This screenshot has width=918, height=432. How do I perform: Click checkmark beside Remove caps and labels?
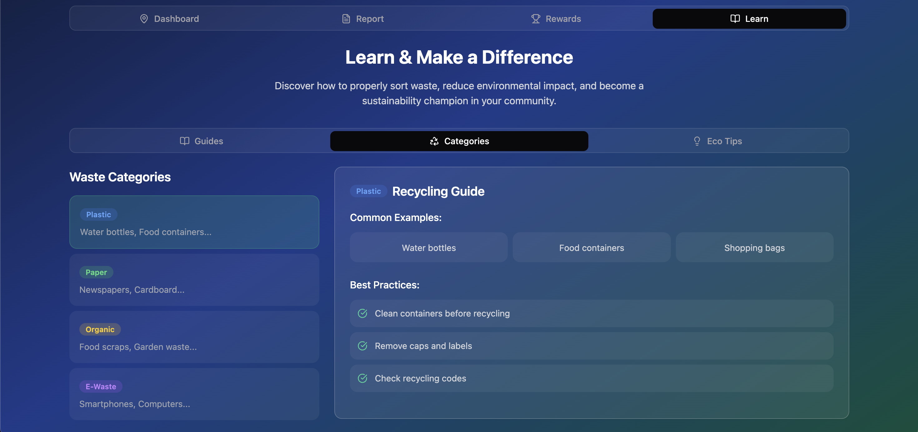click(362, 346)
